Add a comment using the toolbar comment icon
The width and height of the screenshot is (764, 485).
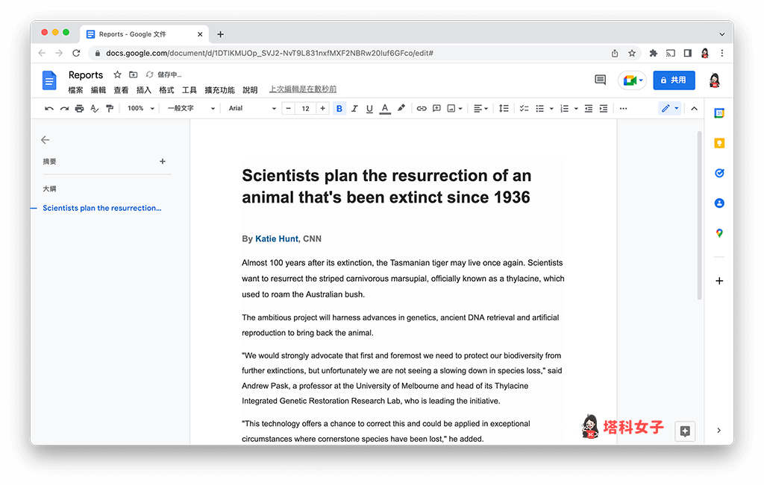[x=436, y=109]
